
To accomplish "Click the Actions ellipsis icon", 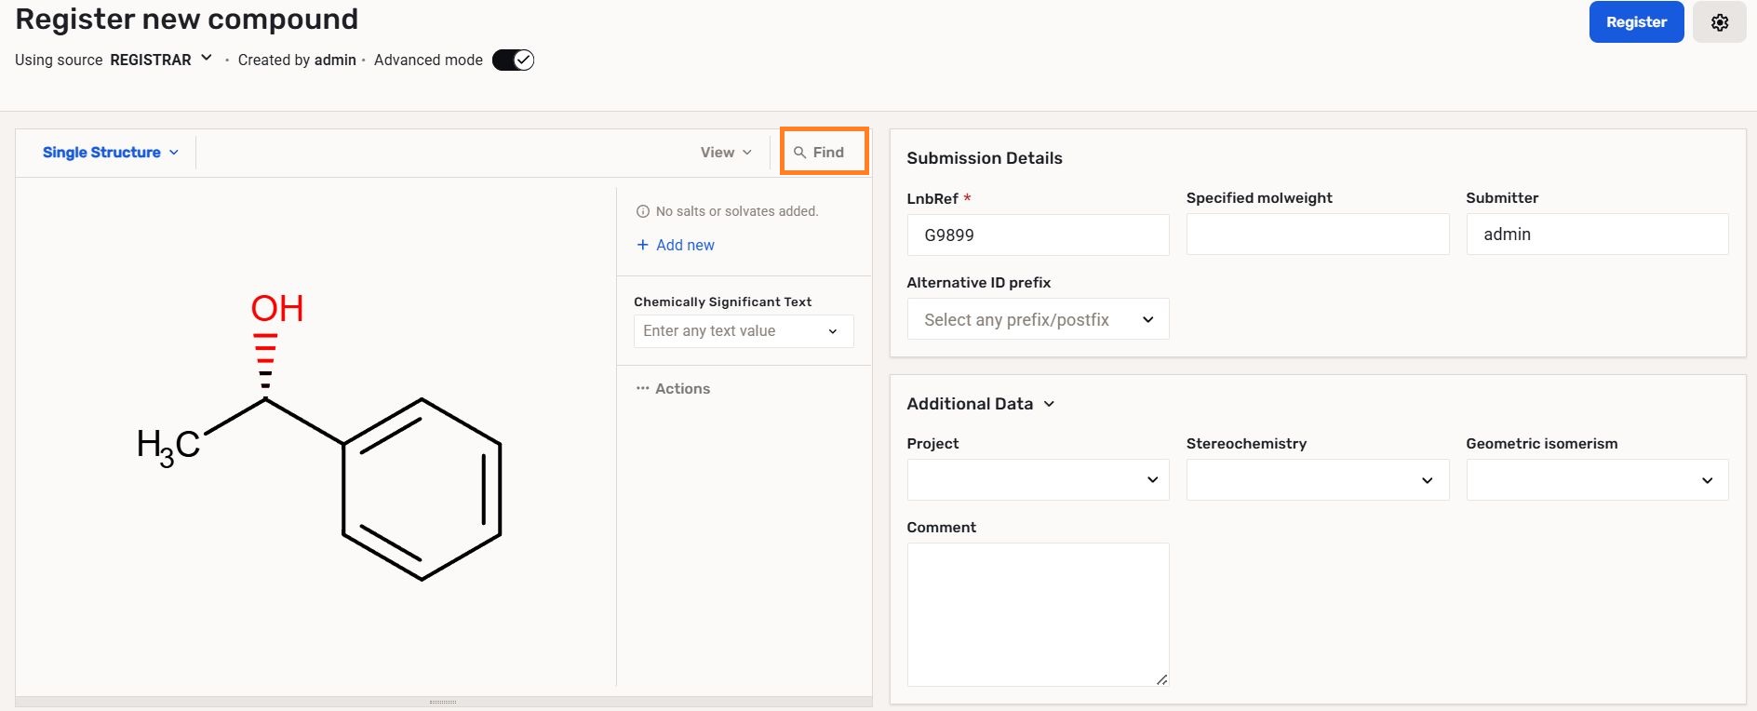I will click(642, 388).
